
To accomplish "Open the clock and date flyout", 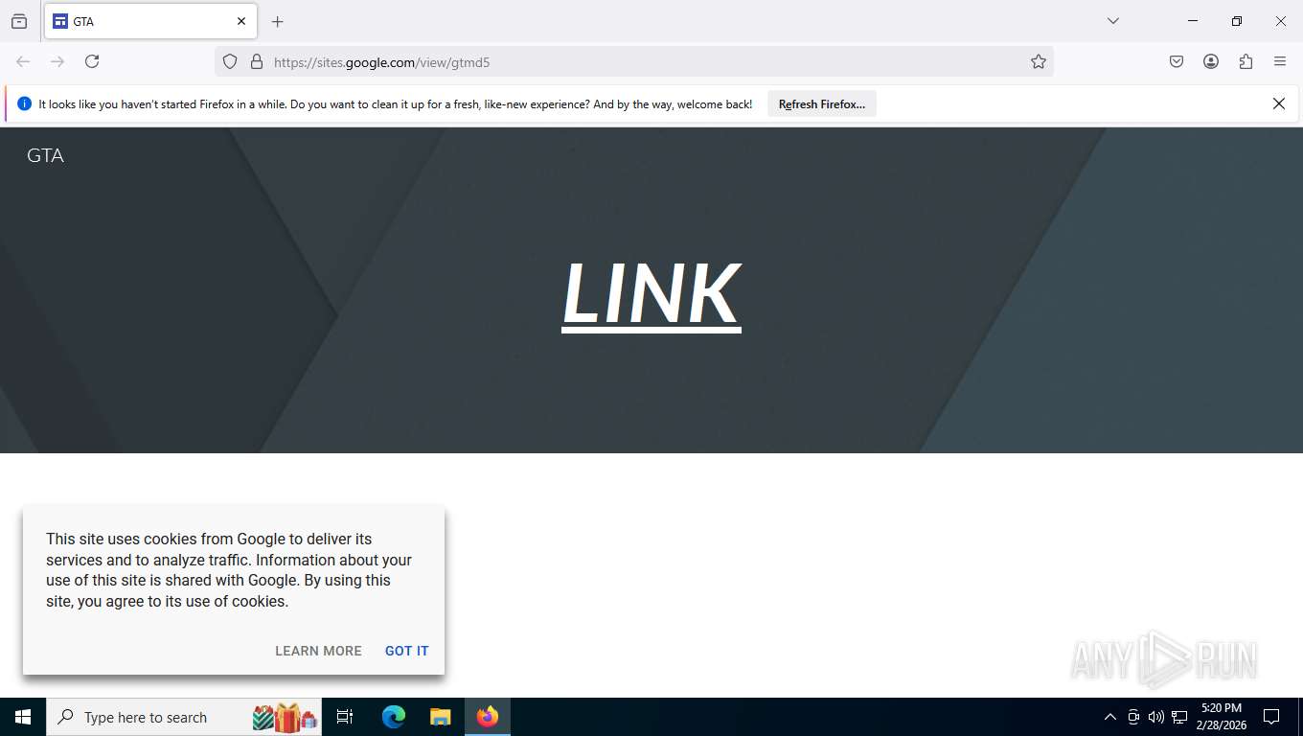I will [x=1222, y=717].
